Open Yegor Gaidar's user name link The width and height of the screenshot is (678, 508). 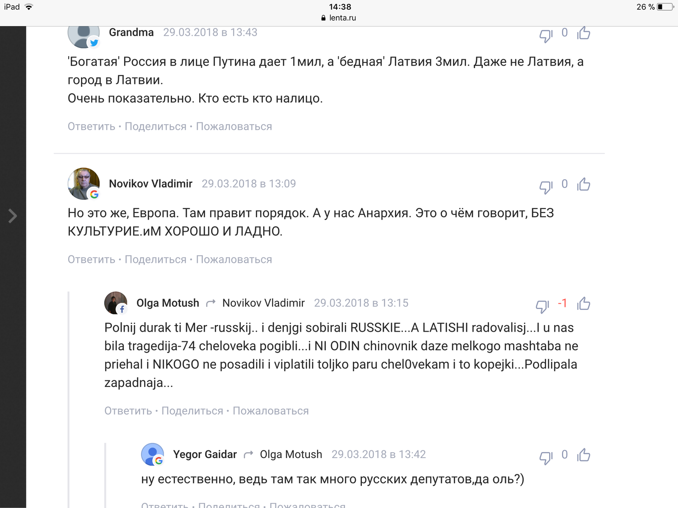[x=205, y=454]
